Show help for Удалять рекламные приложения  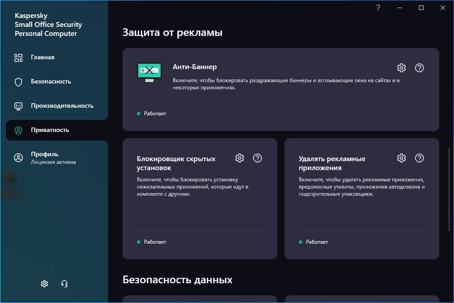click(419, 158)
